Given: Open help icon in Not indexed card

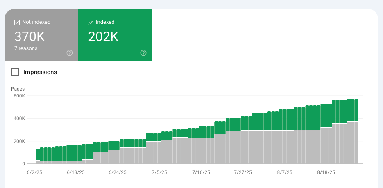Looking at the screenshot, I should pyautogui.click(x=70, y=53).
